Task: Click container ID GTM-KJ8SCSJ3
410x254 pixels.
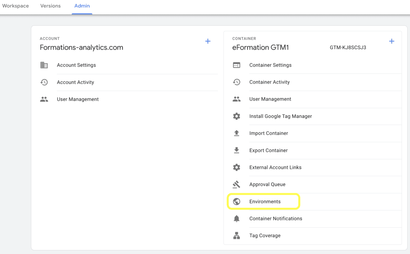Action: click(348, 48)
